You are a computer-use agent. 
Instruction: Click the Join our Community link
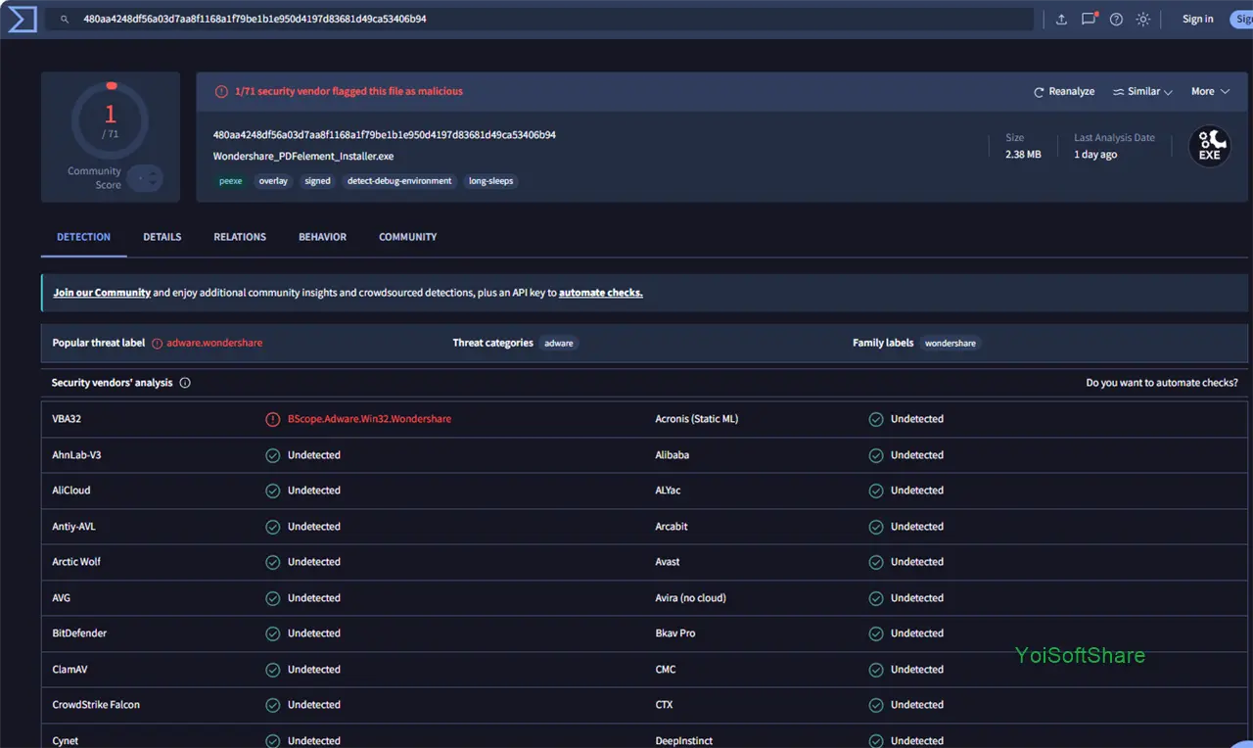point(102,293)
